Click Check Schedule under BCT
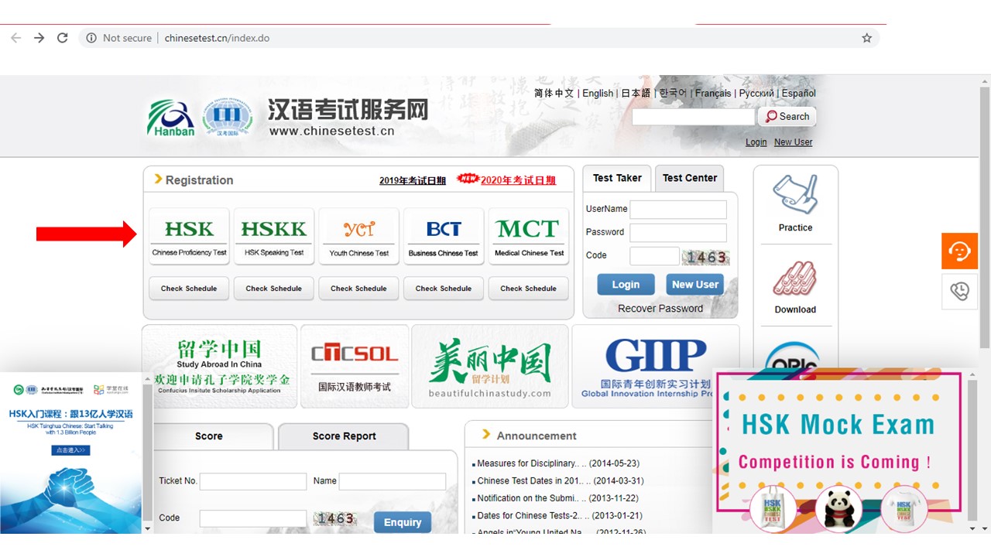 (444, 289)
